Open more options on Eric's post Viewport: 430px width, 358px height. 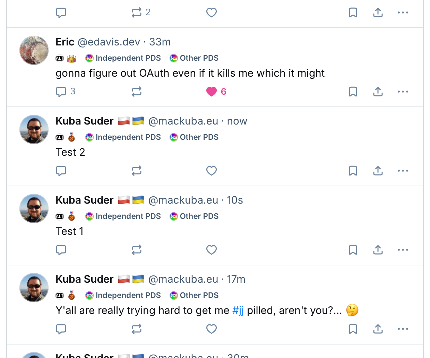[403, 92]
